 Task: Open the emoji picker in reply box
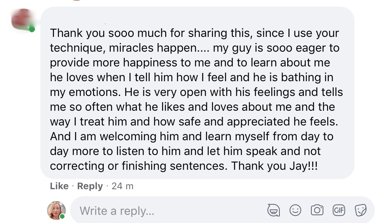pos(295,210)
